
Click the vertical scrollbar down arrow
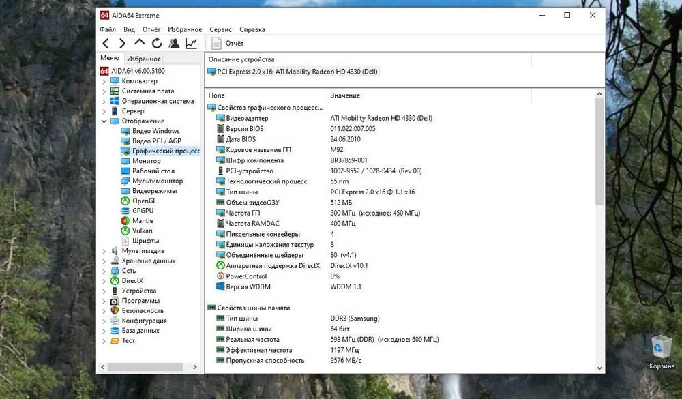click(x=599, y=368)
